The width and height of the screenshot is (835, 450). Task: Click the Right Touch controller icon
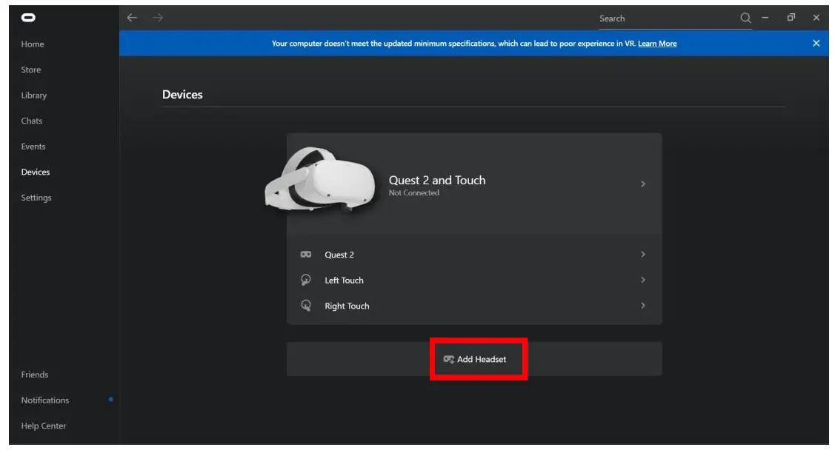pos(305,306)
